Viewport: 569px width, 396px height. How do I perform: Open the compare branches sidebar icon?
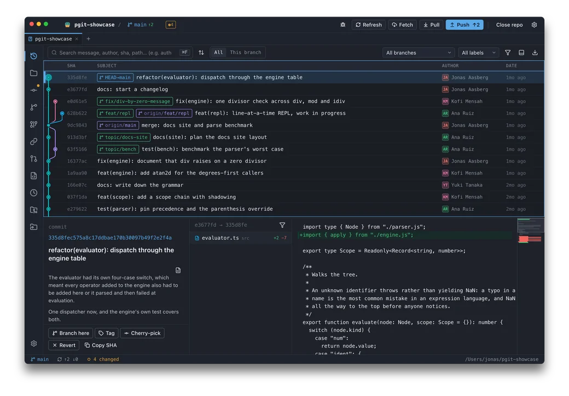pyautogui.click(x=34, y=124)
